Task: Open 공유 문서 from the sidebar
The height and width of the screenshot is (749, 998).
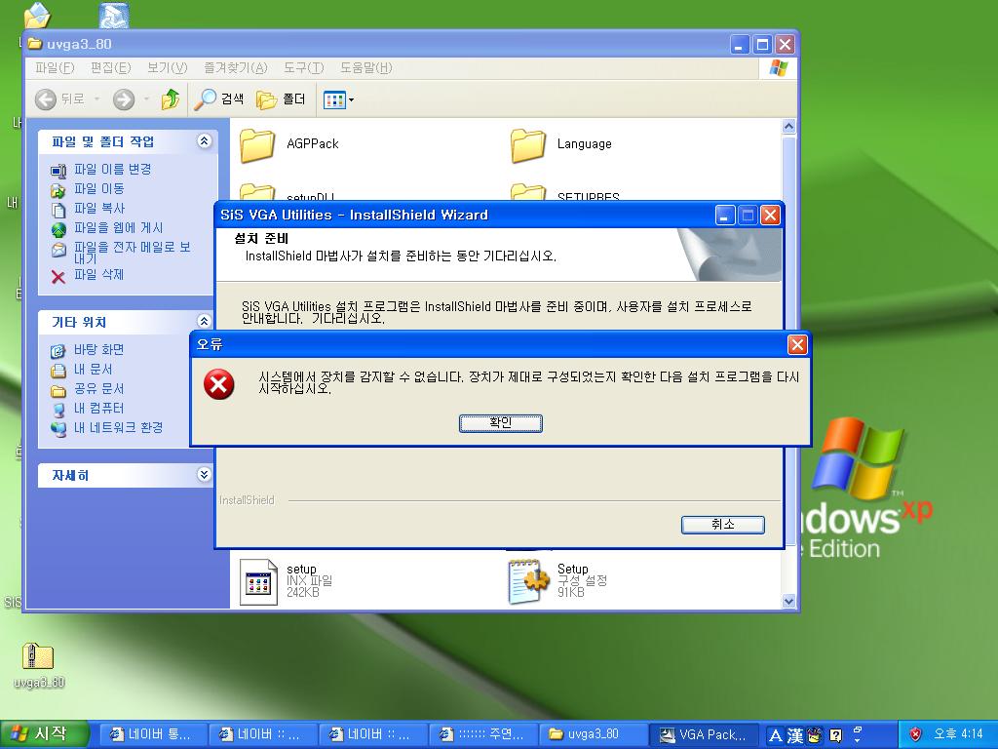Action: click(x=98, y=389)
